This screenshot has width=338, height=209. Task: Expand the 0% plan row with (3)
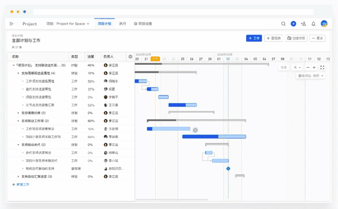(x=18, y=113)
